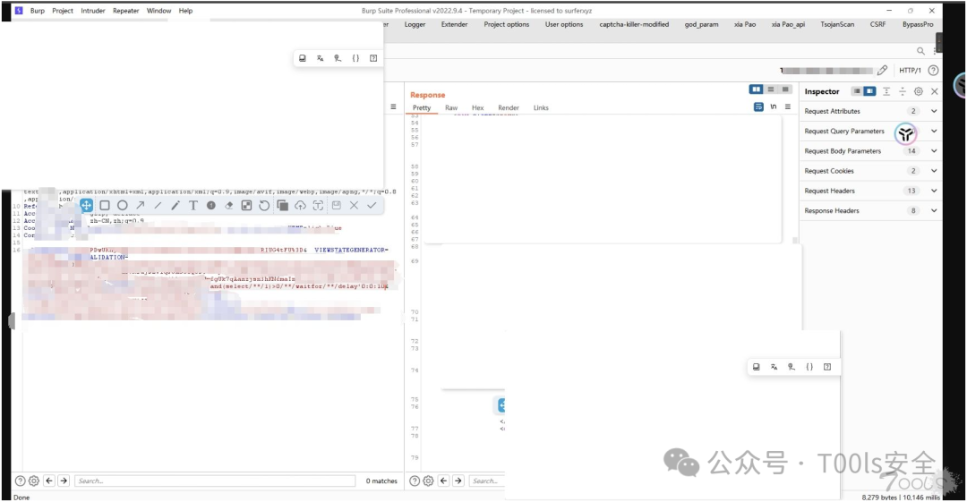967x502 pixels.
Task: Select the ellipse shape annotation tool
Action: (x=122, y=206)
